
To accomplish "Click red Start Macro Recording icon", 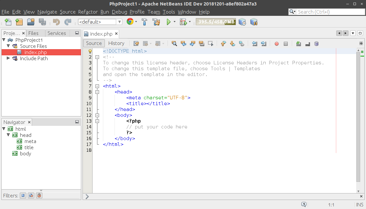I will (277, 44).
